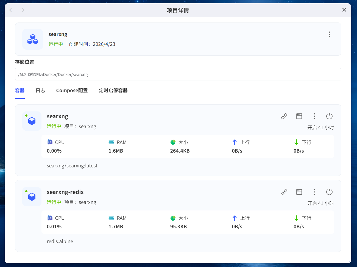Click the CPU chip icon for searxng-redis
The height and width of the screenshot is (267, 357).
click(50, 218)
